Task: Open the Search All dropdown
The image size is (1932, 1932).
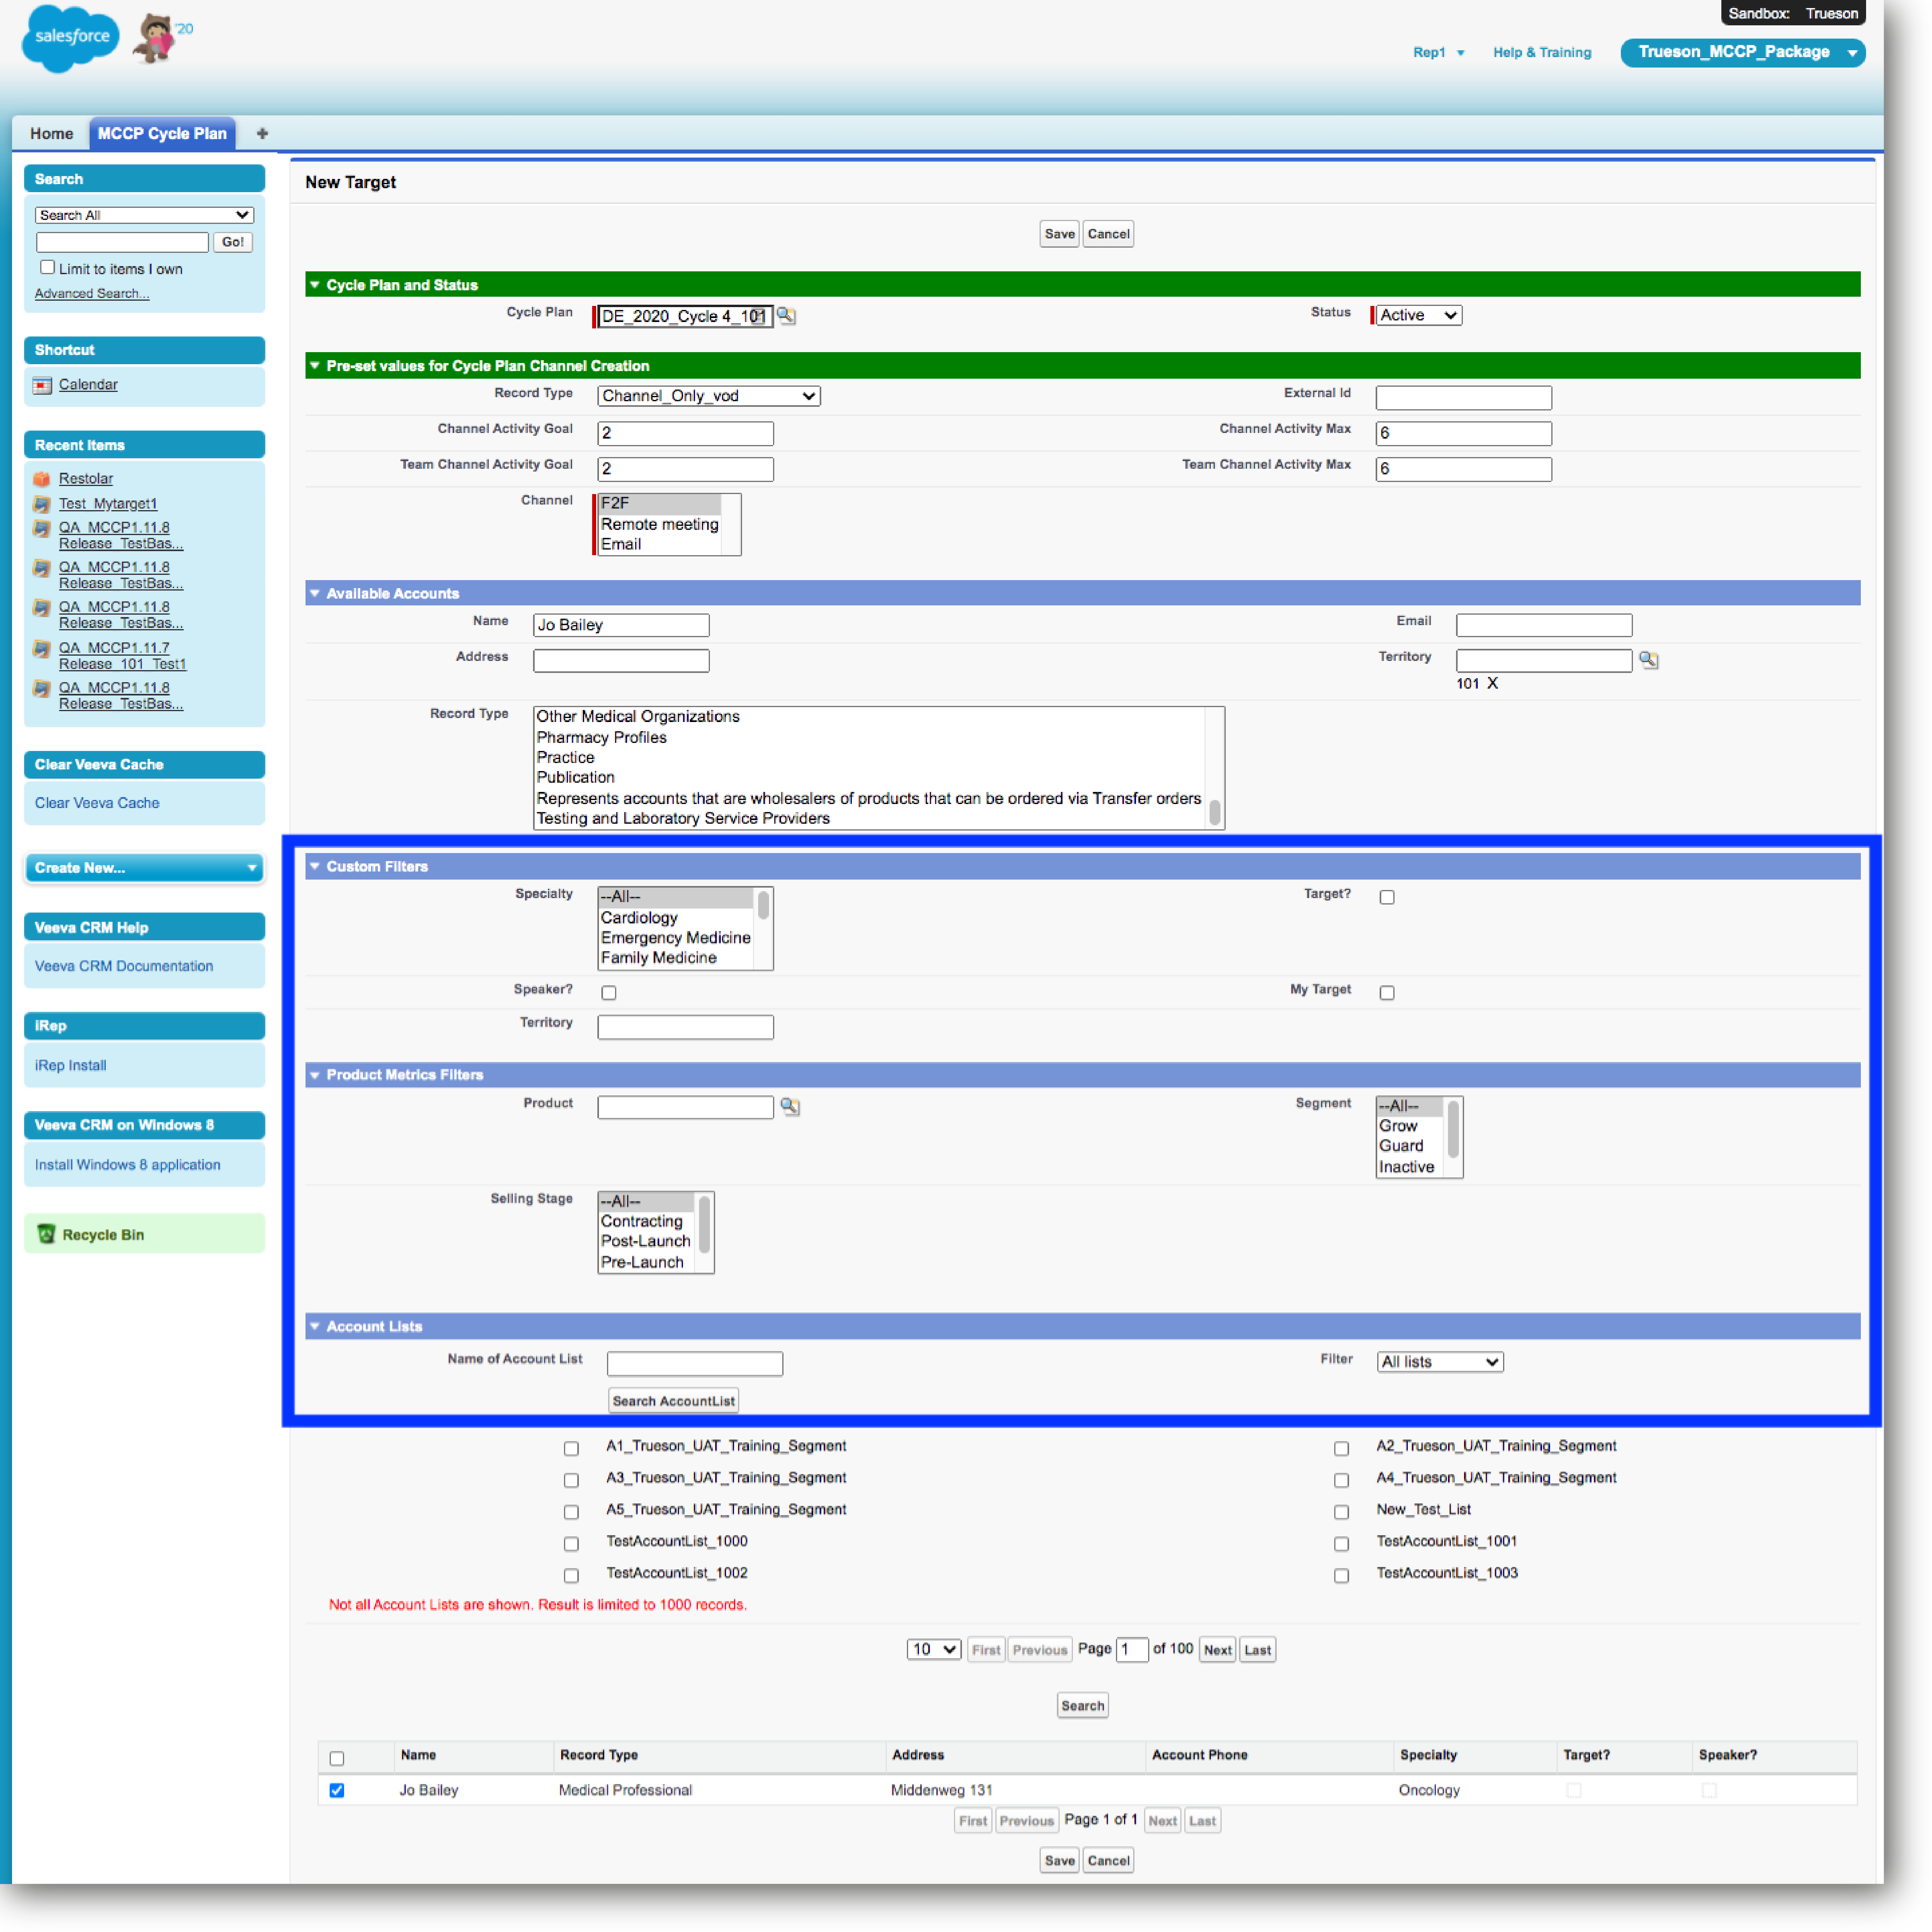Action: pos(144,215)
